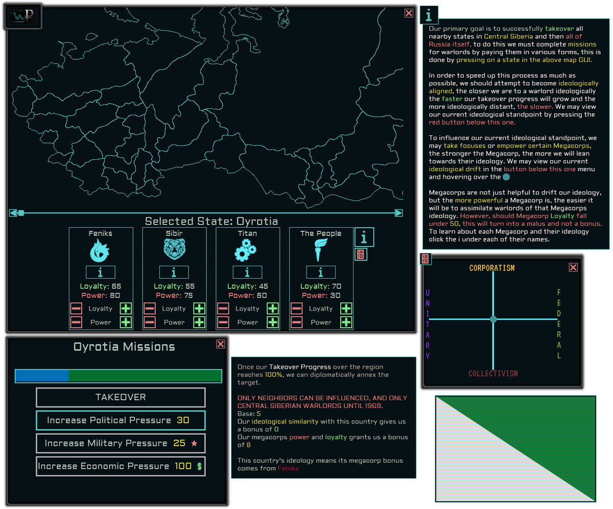
Task: Click the ideology icon atop compass panel
Action: click(426, 259)
